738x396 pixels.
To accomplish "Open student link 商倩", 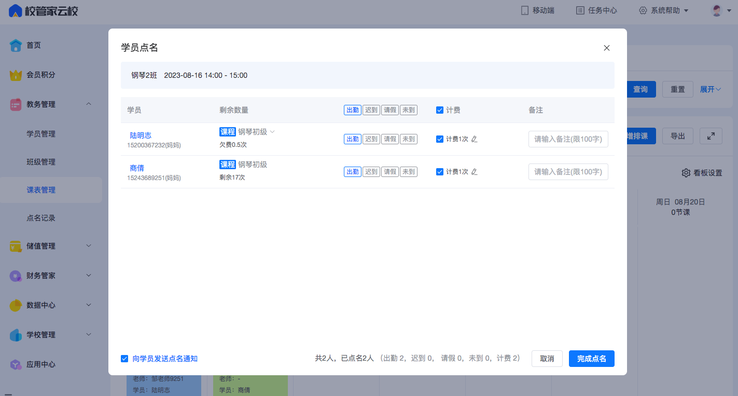I will [x=137, y=168].
